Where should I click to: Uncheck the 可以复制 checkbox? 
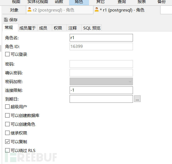click(7, 142)
